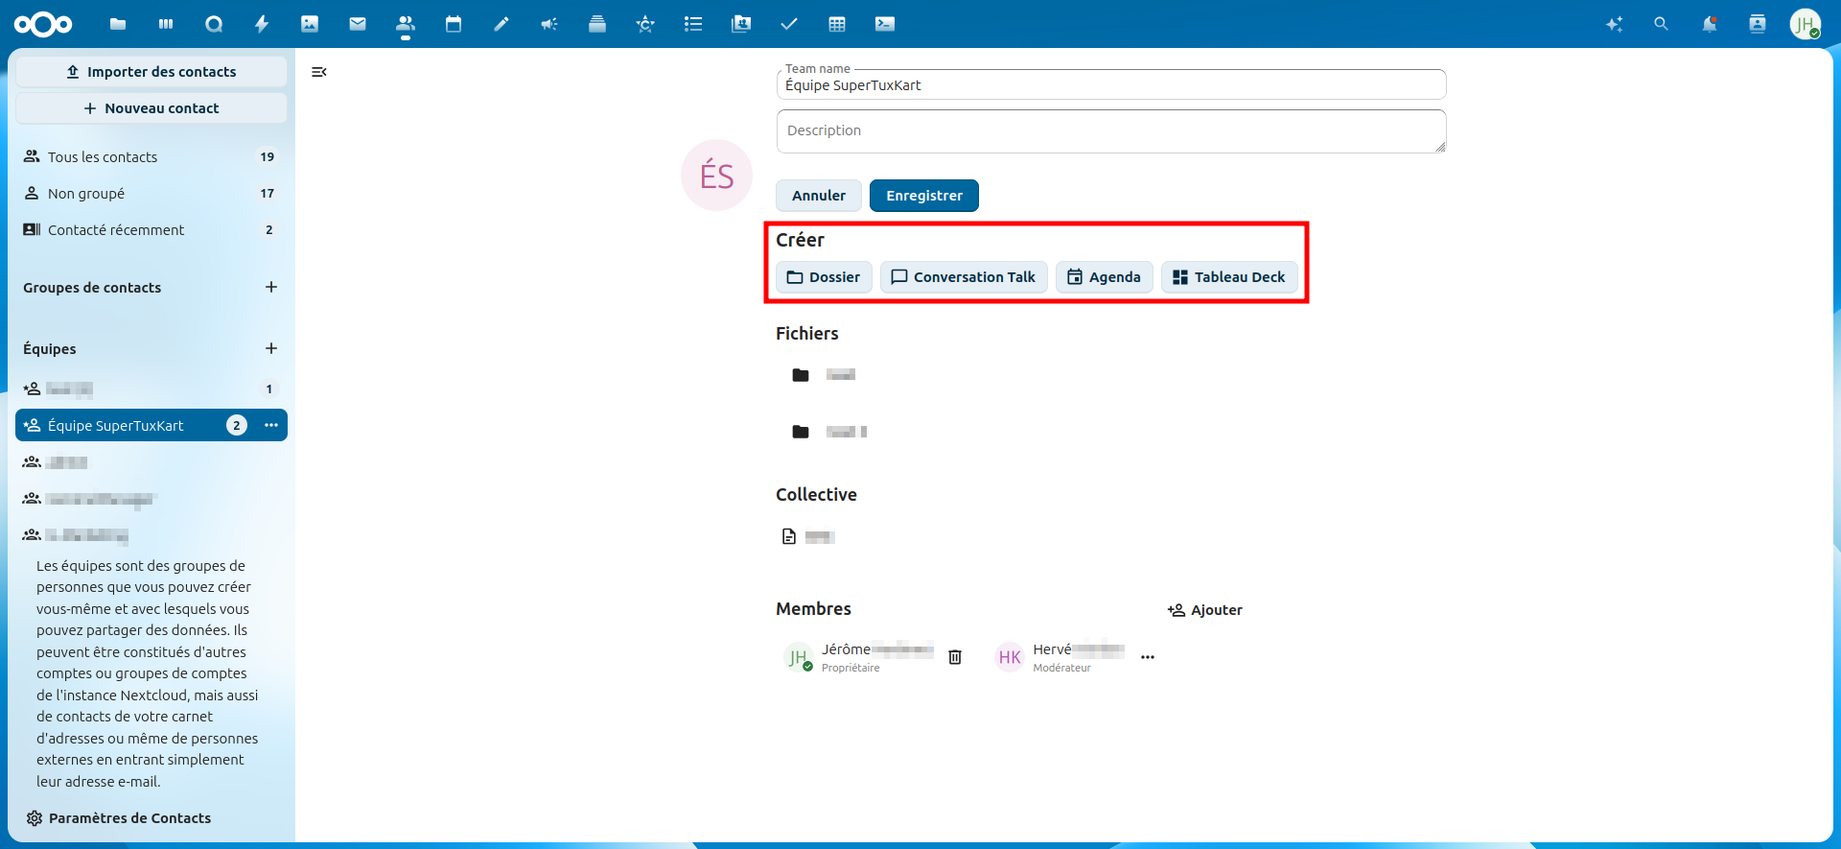Open the options menu for member Hervé
The width and height of the screenshot is (1841, 849).
pos(1148,657)
